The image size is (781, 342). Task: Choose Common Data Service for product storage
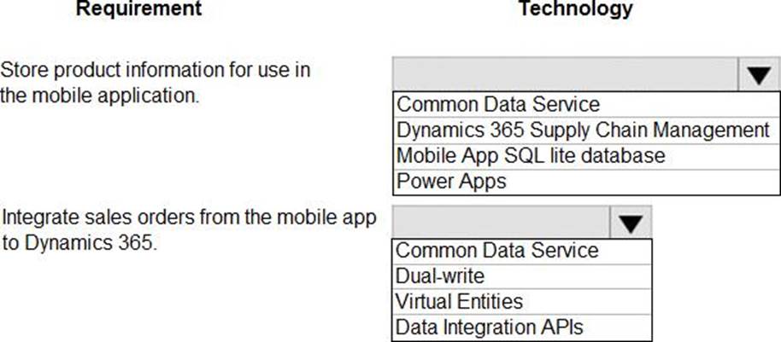coord(498,105)
